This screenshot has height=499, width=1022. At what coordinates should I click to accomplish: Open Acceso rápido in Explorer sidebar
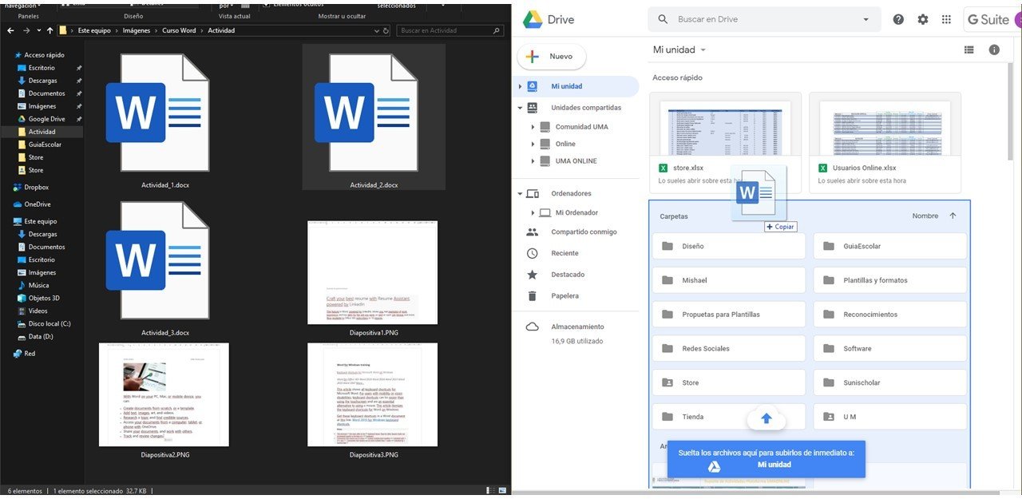click(x=44, y=55)
